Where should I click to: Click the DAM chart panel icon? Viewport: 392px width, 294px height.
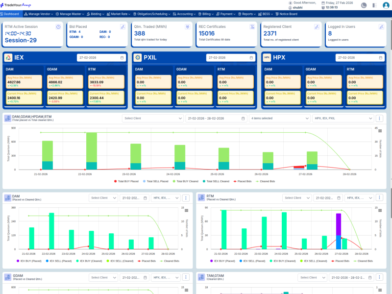pos(8,198)
